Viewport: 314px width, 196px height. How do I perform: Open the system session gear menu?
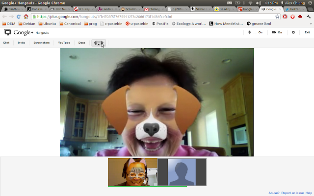[310, 3]
